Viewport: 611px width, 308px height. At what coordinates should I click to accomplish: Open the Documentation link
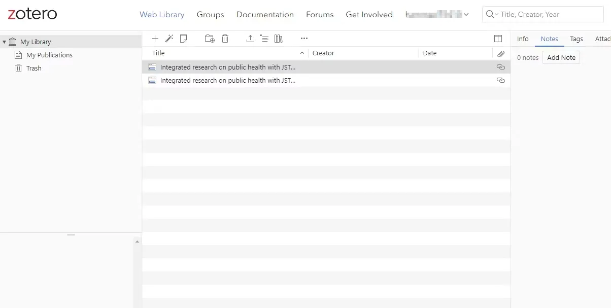265,15
